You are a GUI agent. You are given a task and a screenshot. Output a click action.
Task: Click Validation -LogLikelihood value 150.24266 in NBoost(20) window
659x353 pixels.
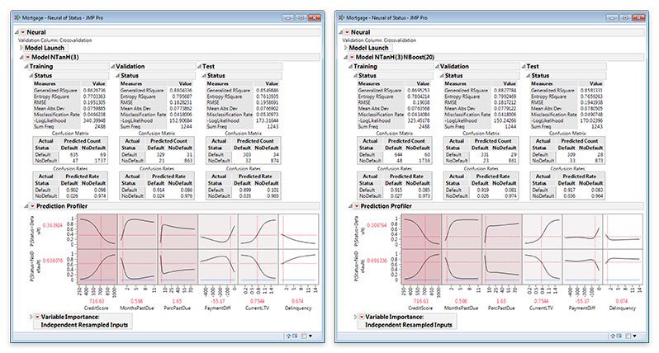tap(505, 120)
